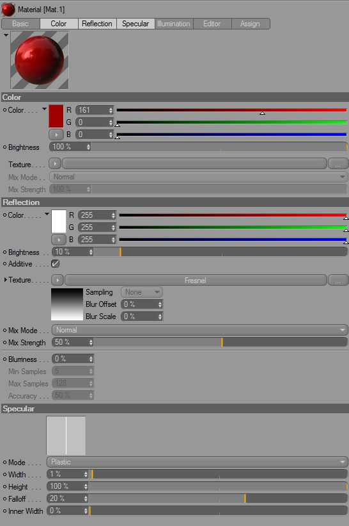Click the ellipsis button beside Fresnel
Screen dimensions: 349x526
point(338,280)
